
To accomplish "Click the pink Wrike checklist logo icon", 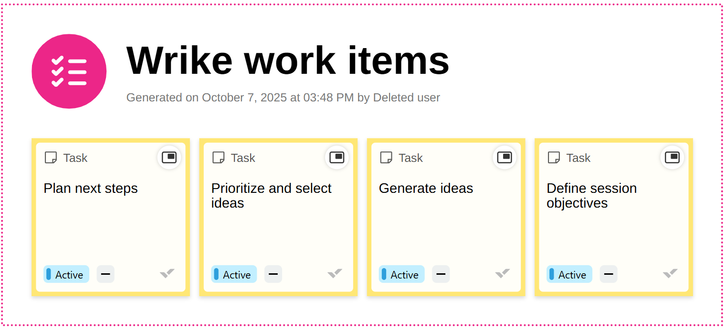I will pos(69,71).
